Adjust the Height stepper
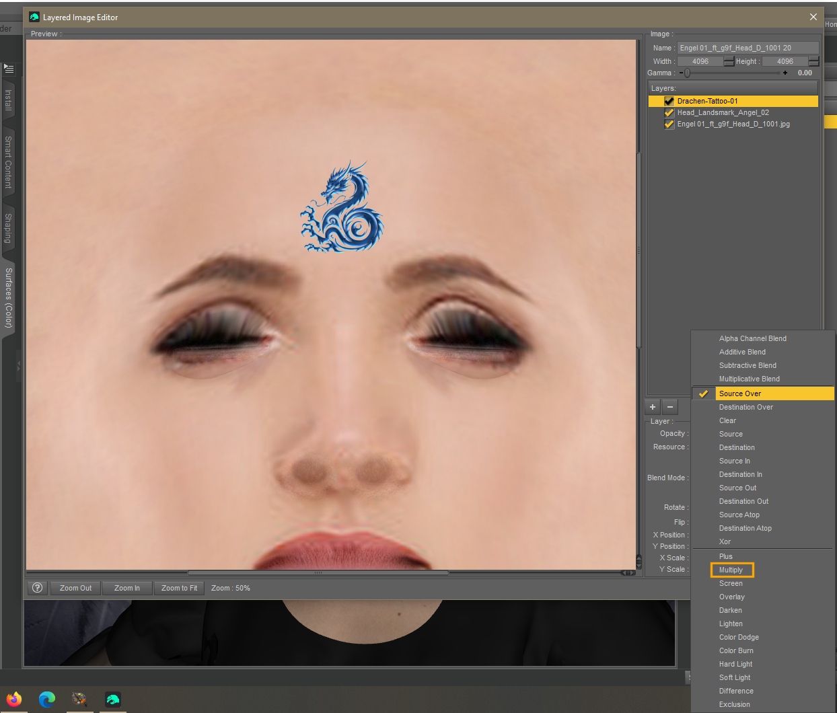Image resolution: width=837 pixels, height=713 pixels. point(813,61)
